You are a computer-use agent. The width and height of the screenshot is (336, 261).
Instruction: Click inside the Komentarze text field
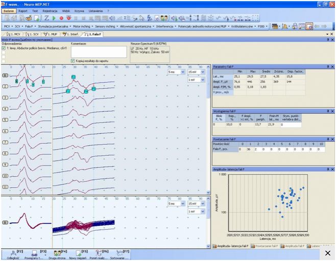(98, 51)
